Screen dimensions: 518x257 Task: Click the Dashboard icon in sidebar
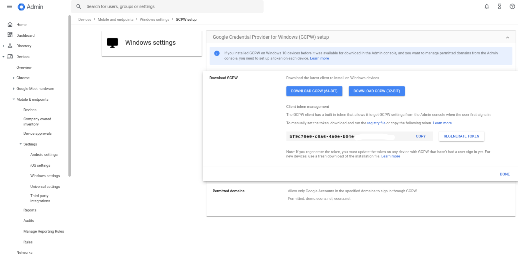[10, 35]
